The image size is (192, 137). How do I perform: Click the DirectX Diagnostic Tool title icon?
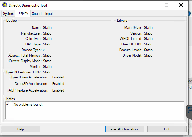coord(5,5)
